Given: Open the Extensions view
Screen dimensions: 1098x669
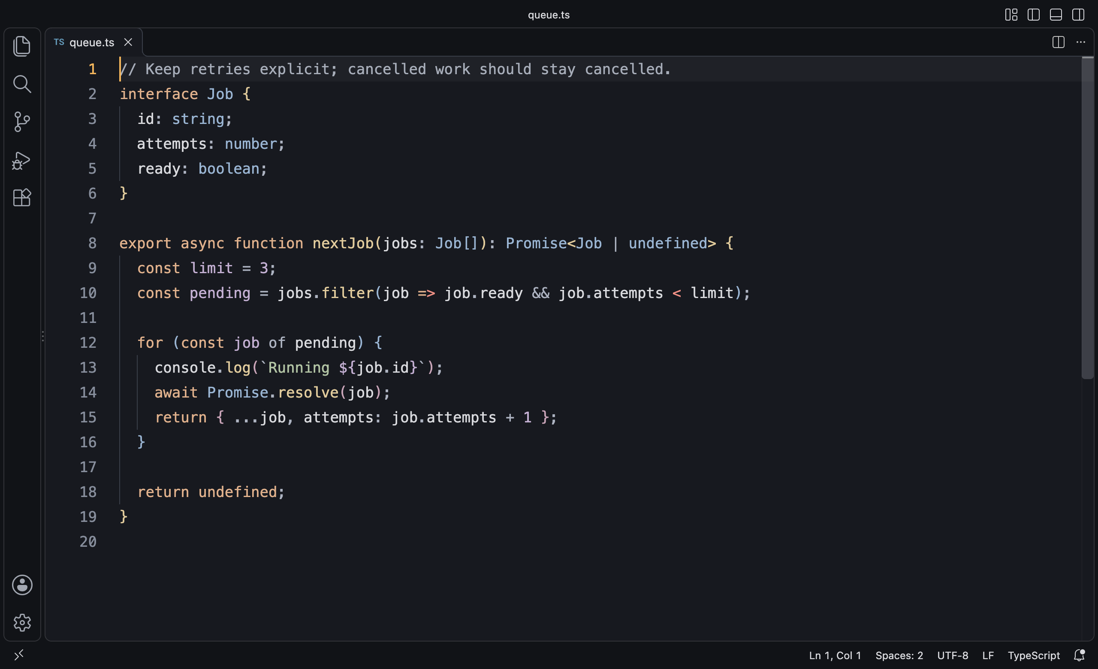Looking at the screenshot, I should click(x=22, y=197).
